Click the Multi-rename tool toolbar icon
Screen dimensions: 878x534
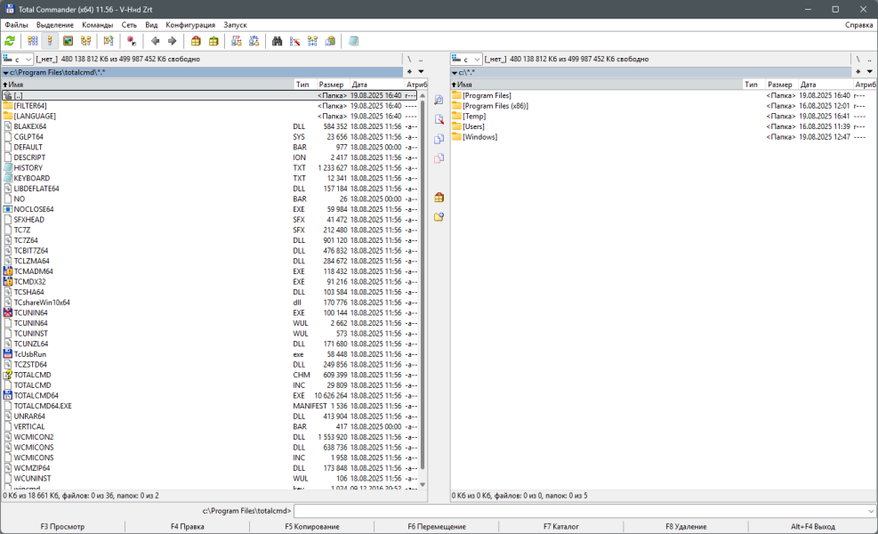294,41
